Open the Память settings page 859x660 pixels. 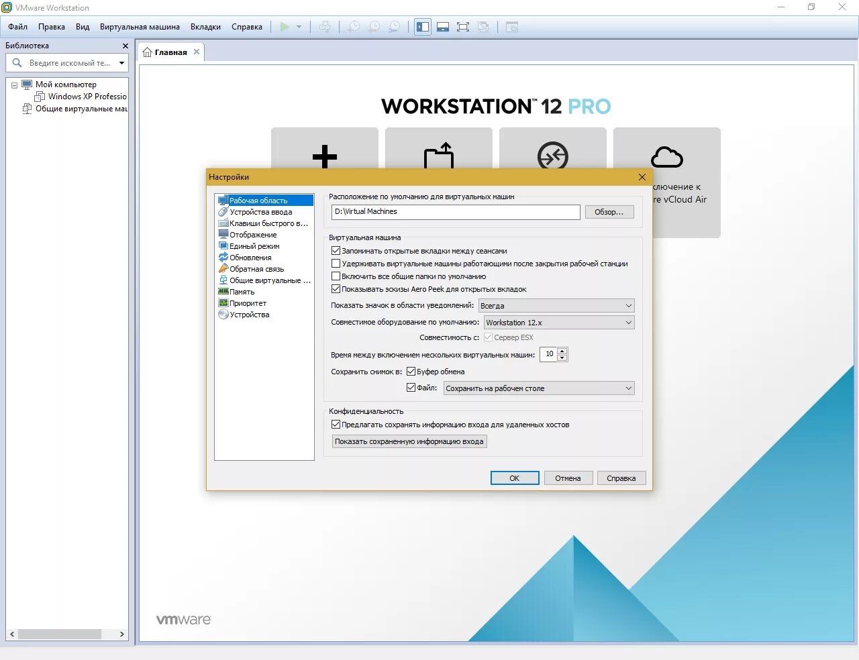(x=240, y=291)
